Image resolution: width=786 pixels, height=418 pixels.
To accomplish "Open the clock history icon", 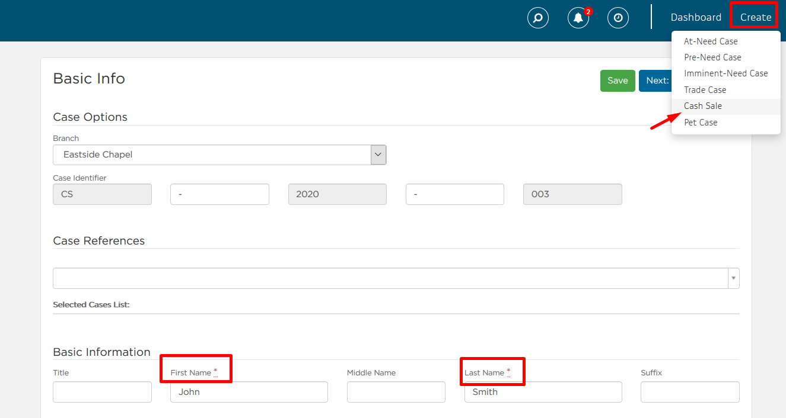I will (618, 18).
